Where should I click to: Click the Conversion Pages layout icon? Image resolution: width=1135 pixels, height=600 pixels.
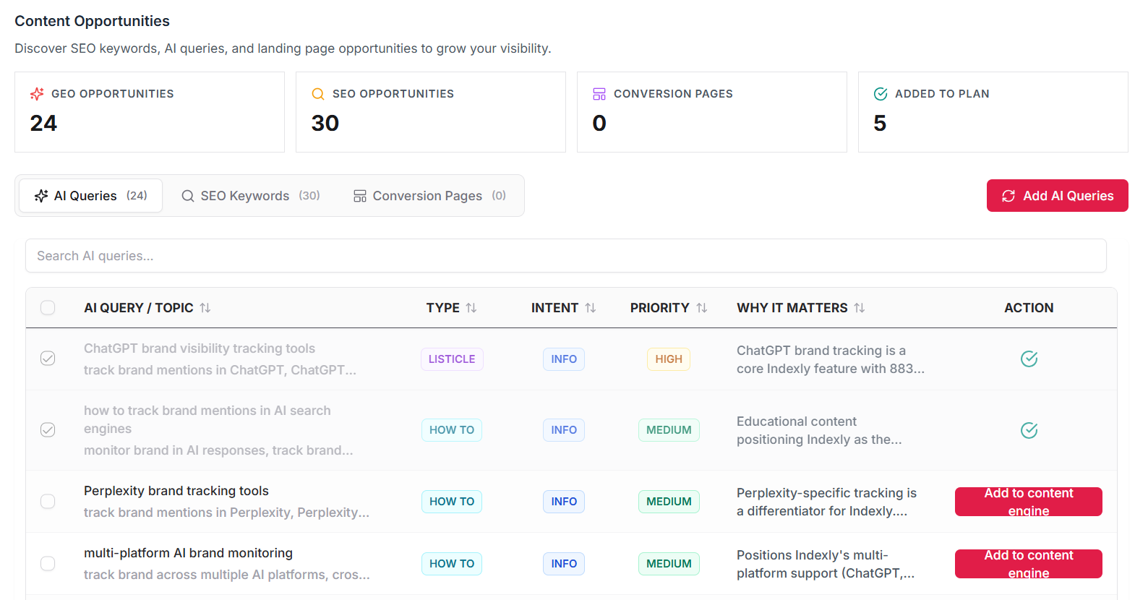[x=599, y=94]
